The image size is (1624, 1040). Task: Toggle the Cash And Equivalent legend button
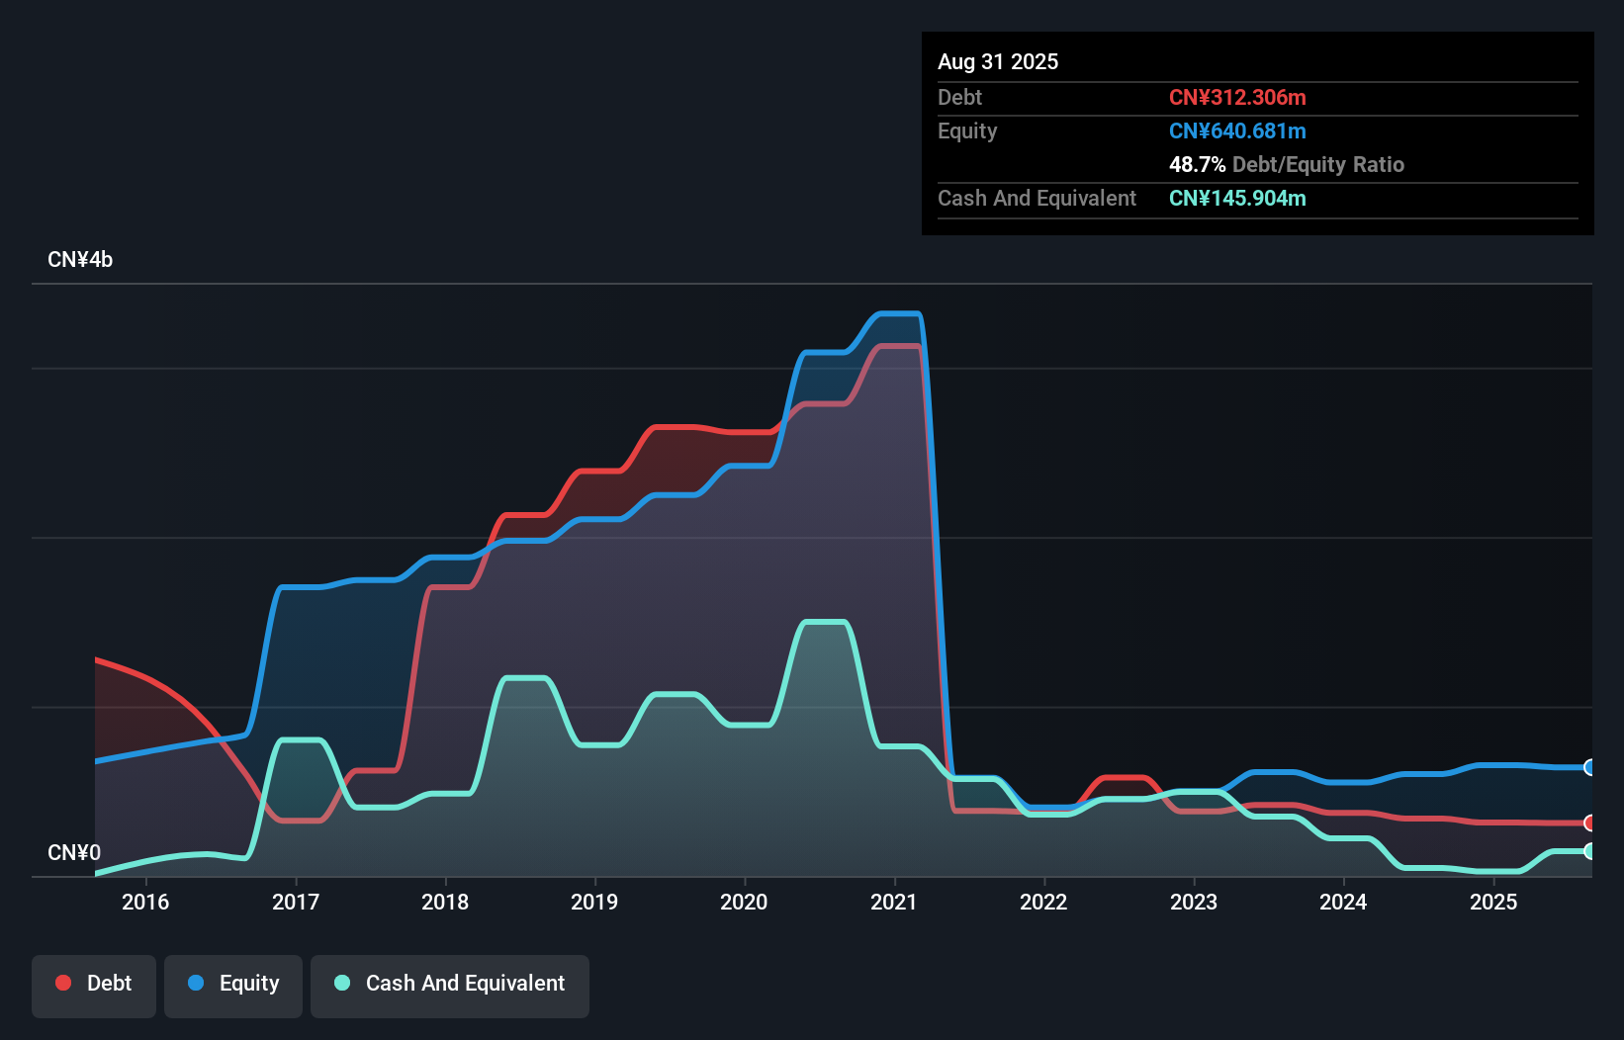450,986
